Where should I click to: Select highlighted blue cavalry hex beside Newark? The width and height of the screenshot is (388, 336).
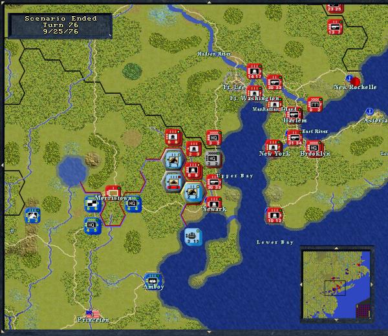[193, 193]
